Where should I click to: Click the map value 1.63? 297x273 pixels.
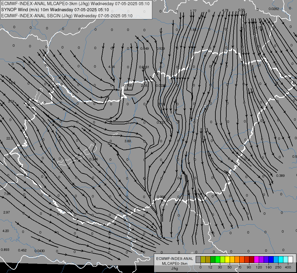pos(193,29)
